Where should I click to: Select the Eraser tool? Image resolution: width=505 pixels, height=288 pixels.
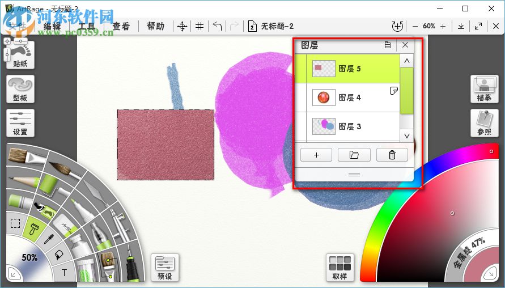(66, 225)
